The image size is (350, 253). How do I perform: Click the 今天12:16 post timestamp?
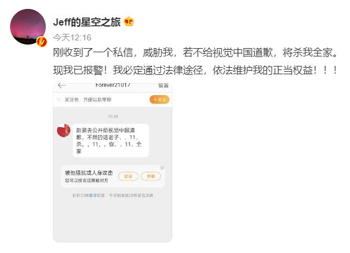[x=72, y=37]
